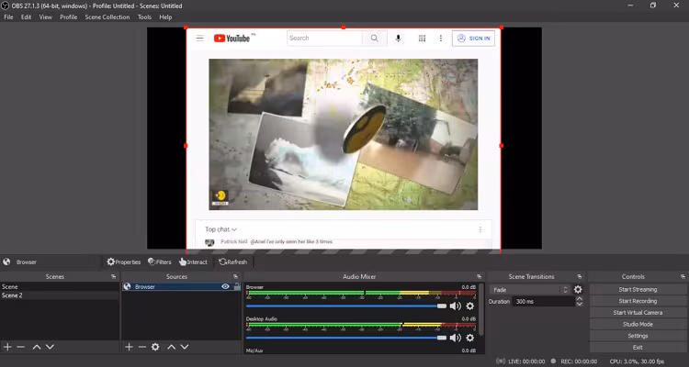This screenshot has height=367, width=689.
Task: Open Properties for the Browser source
Action: pyautogui.click(x=123, y=262)
